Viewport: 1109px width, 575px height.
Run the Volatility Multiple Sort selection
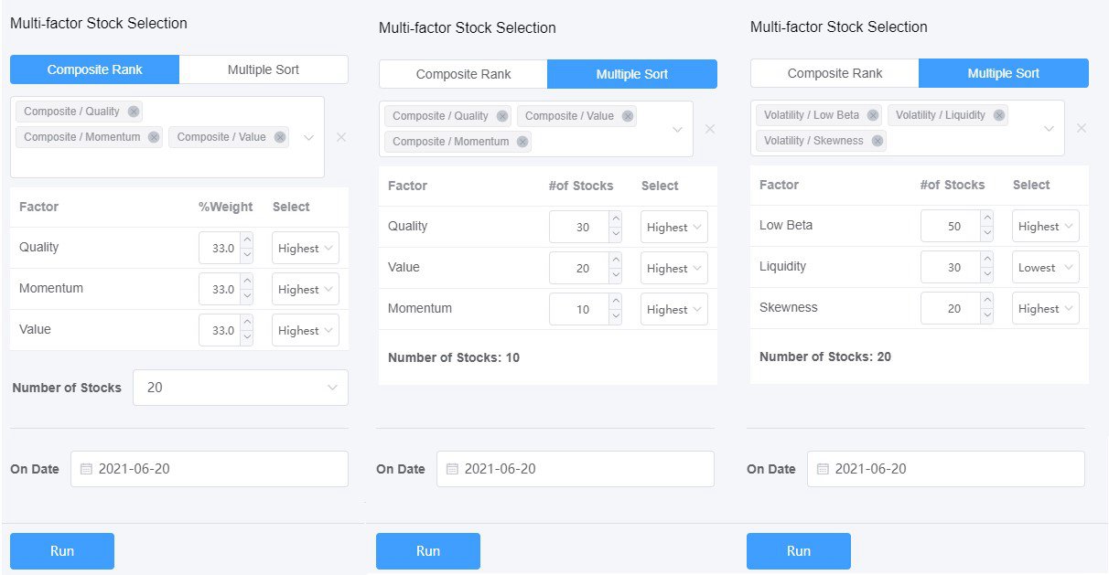[x=798, y=551]
